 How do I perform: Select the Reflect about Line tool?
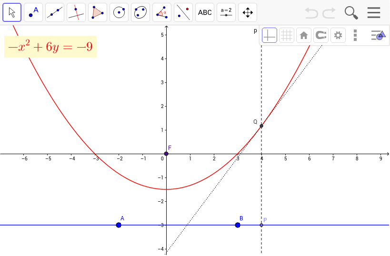(183, 12)
